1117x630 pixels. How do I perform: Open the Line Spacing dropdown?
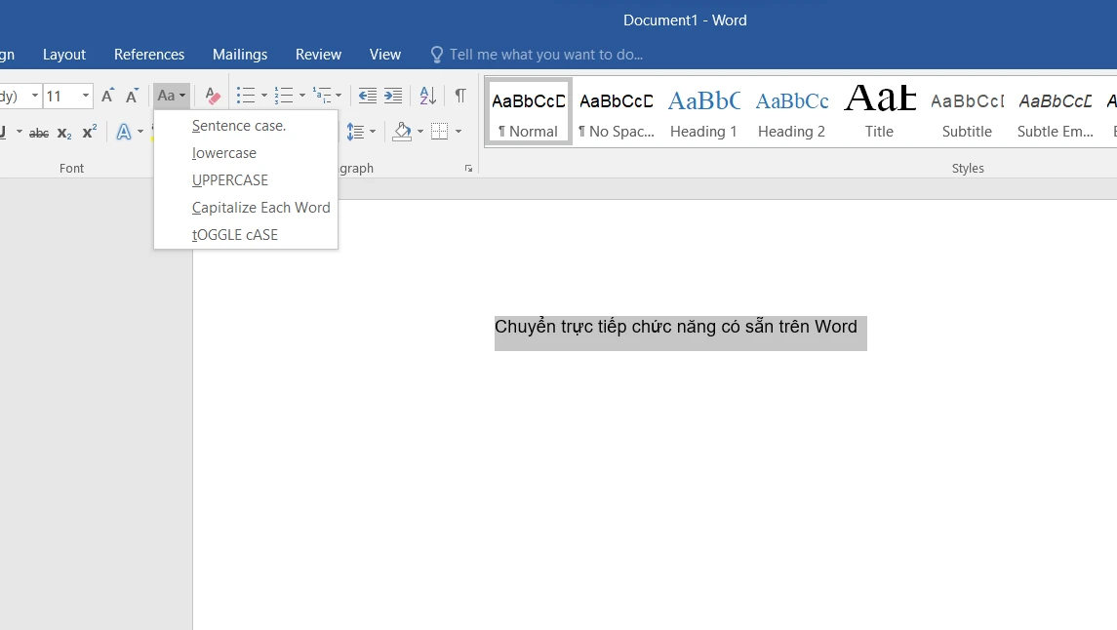[359, 132]
